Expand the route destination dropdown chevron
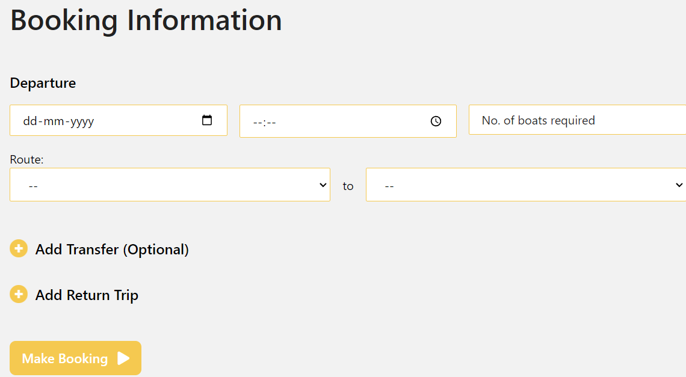 (x=679, y=185)
